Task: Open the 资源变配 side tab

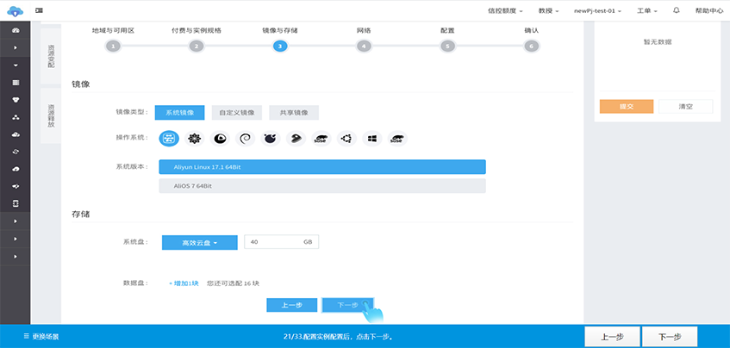Action: pyautogui.click(x=51, y=53)
